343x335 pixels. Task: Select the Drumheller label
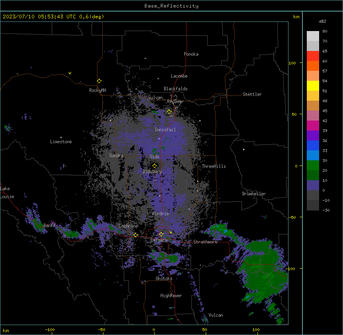click(254, 194)
